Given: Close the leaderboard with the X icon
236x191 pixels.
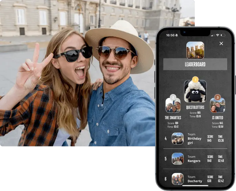Looking at the screenshot, I should pyautogui.click(x=221, y=44).
